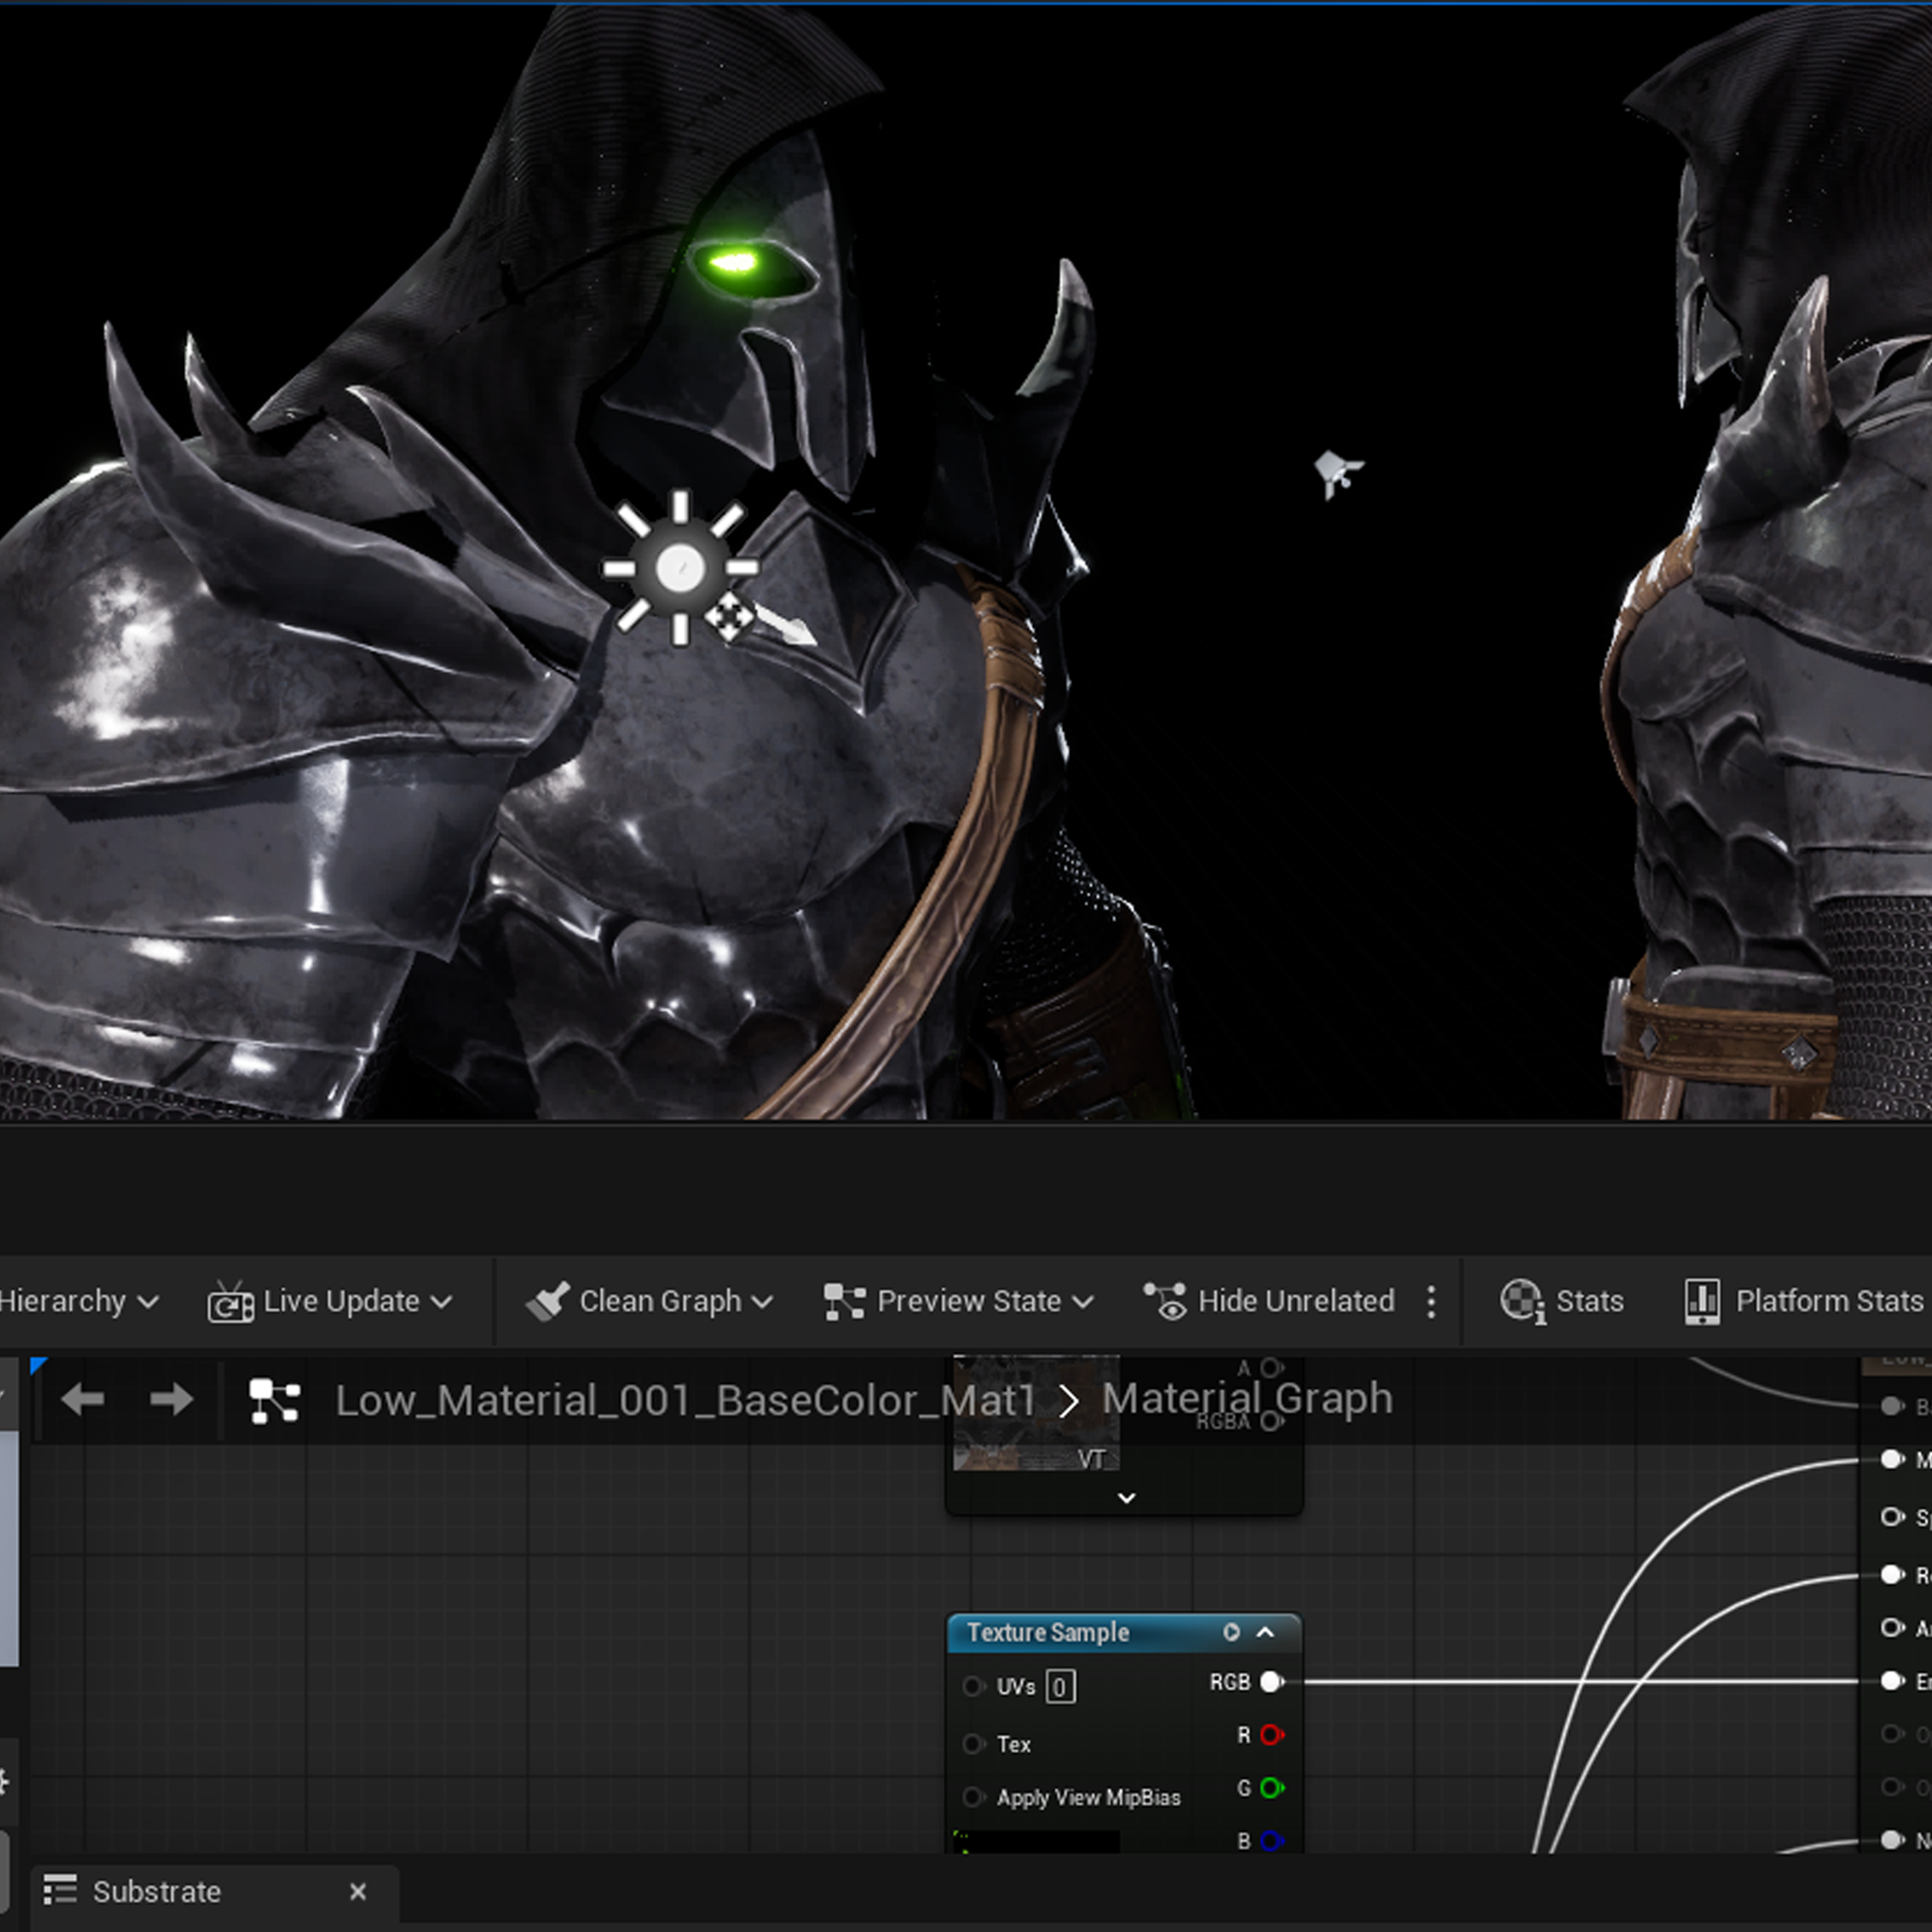Viewport: 1932px width, 1932px height.
Task: Close the Substrate tab
Action: pyautogui.click(x=358, y=1891)
